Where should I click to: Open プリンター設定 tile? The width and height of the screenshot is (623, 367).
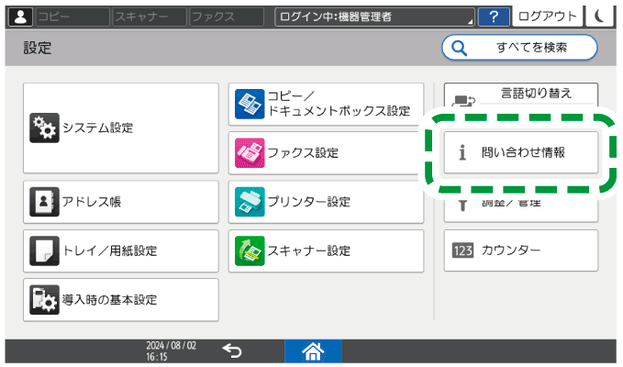tap(326, 202)
